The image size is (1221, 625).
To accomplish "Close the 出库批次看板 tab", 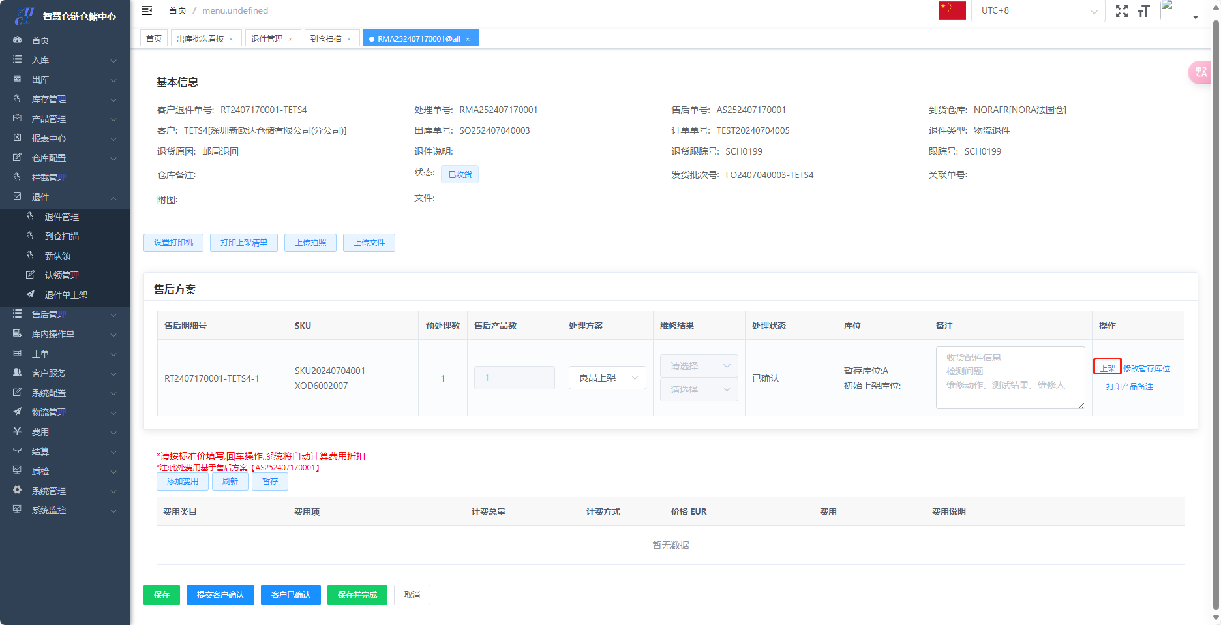I will 231,39.
